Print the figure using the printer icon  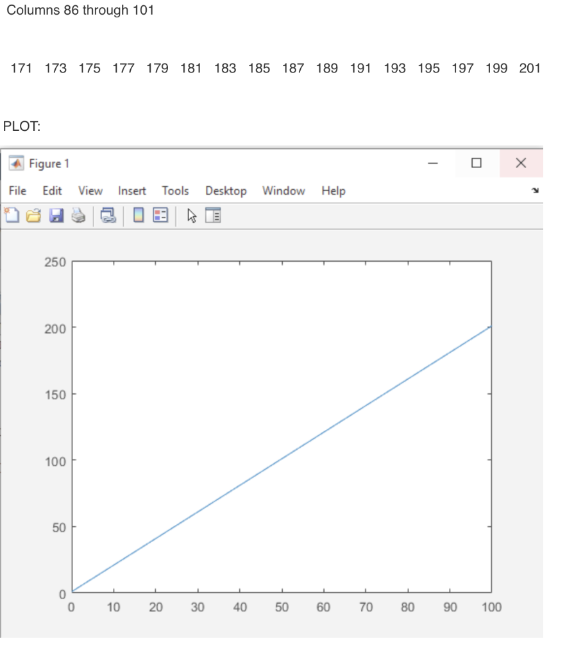(x=78, y=216)
